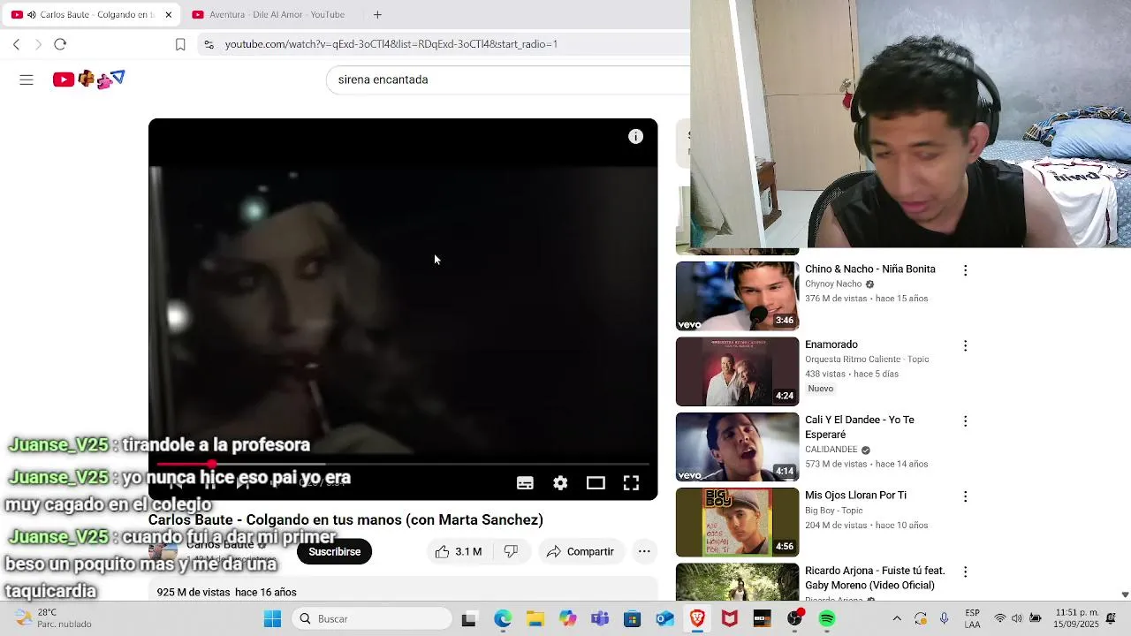Click the CALIDANDEE channel name
This screenshot has width=1131, height=636.
point(831,450)
